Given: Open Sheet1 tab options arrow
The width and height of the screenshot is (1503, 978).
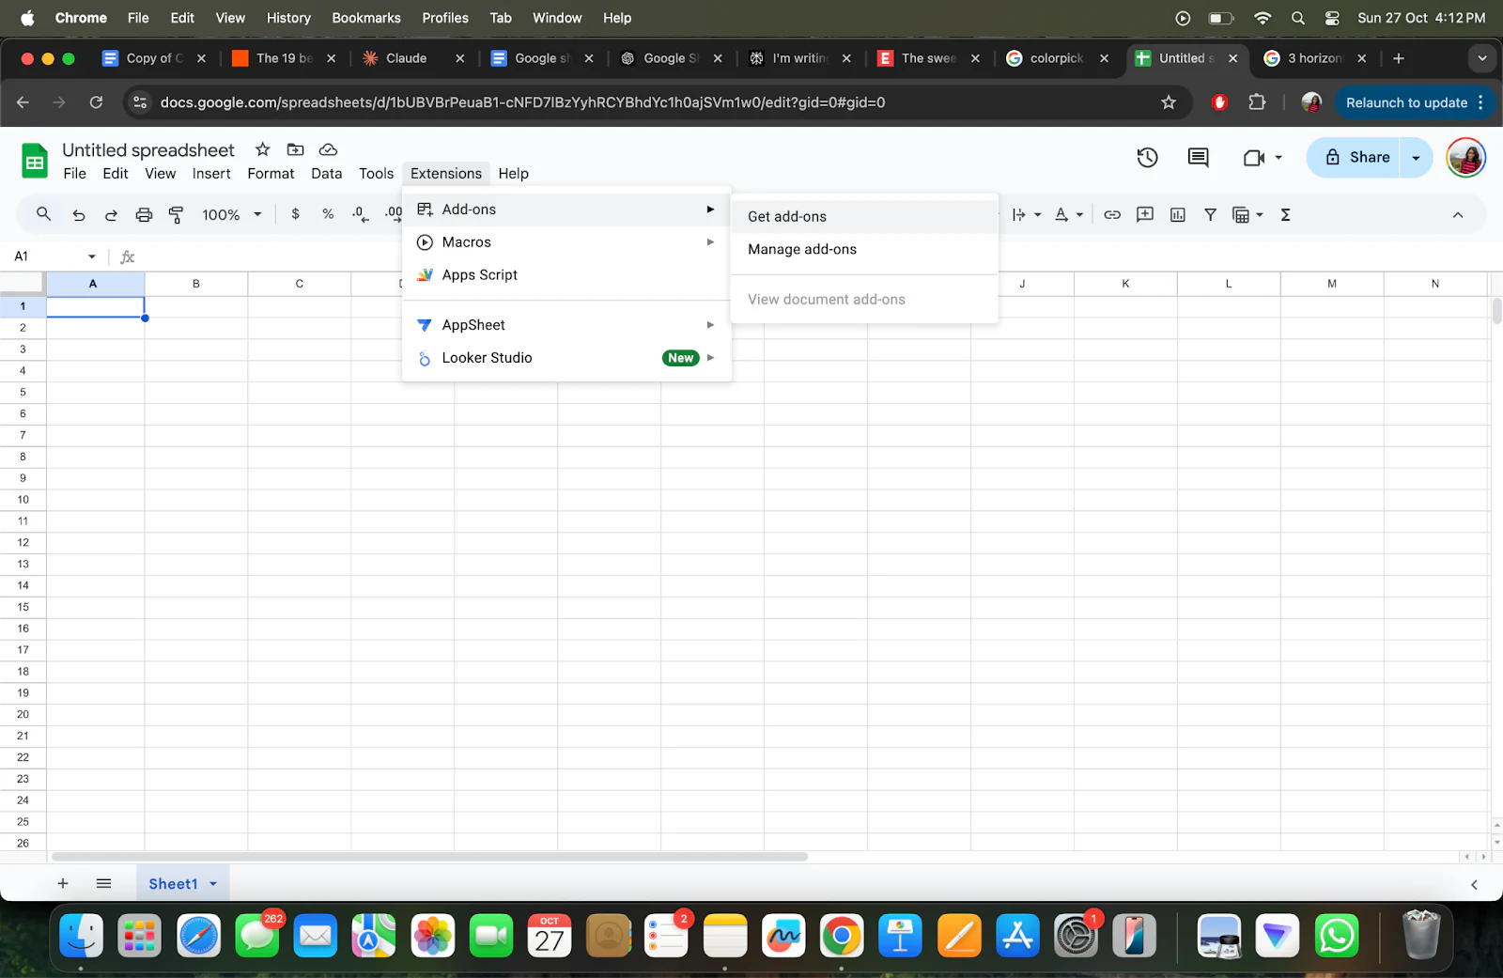Looking at the screenshot, I should (x=213, y=884).
